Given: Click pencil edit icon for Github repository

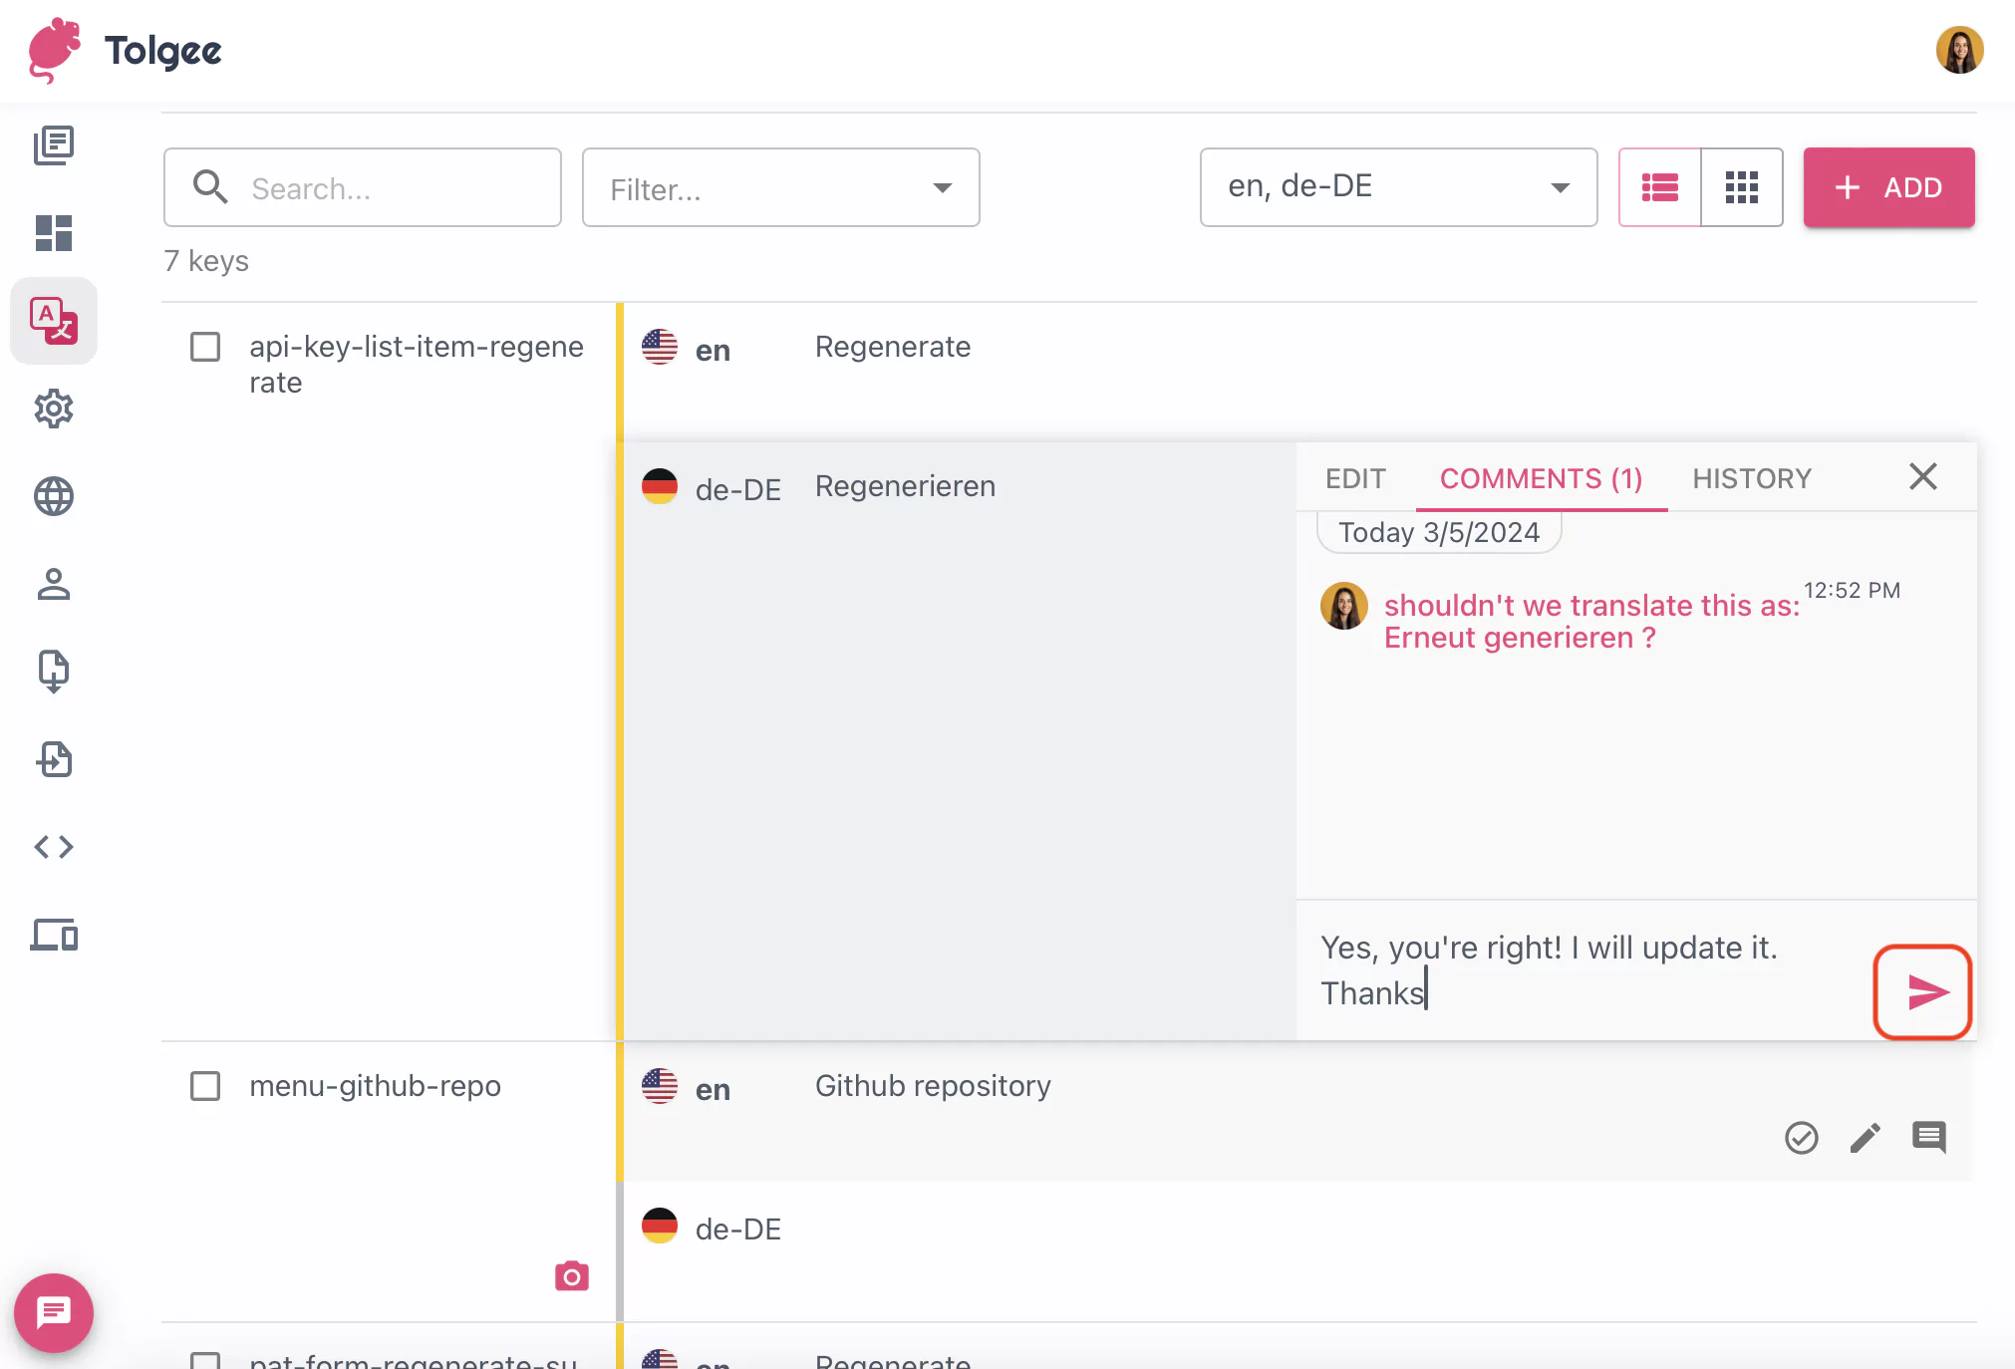Looking at the screenshot, I should (x=1865, y=1137).
